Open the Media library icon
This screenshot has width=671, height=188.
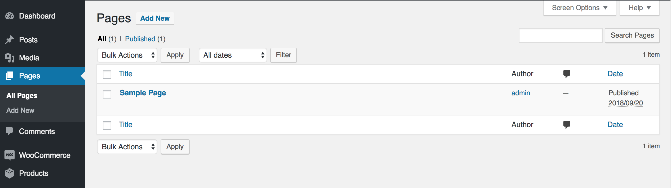[10, 58]
